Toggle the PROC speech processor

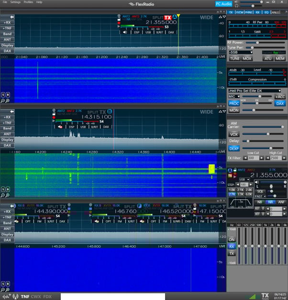tap(234, 104)
